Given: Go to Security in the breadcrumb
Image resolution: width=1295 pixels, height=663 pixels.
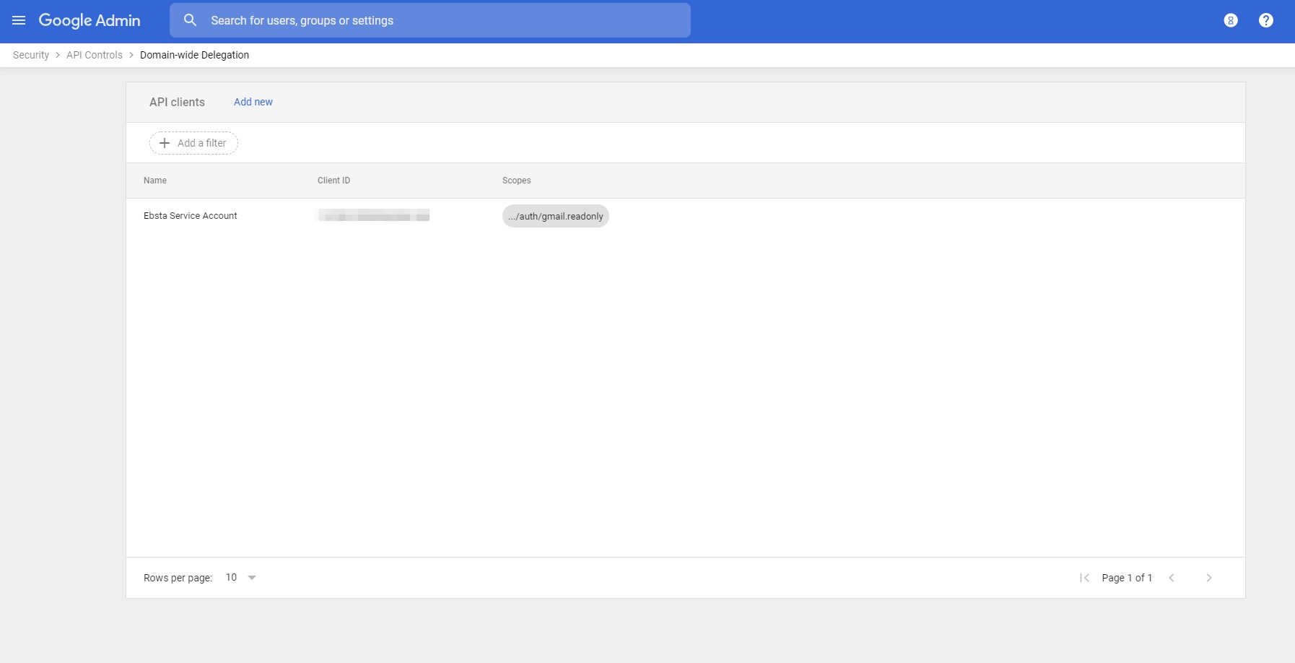Looking at the screenshot, I should click(x=31, y=55).
